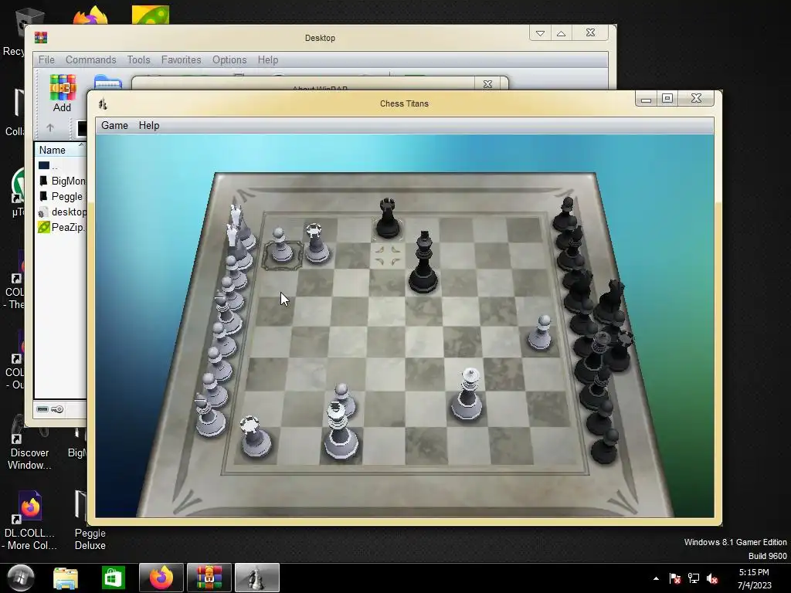Image resolution: width=791 pixels, height=593 pixels.
Task: Select the highlighted white pawn in the corner
Action: 281,246
